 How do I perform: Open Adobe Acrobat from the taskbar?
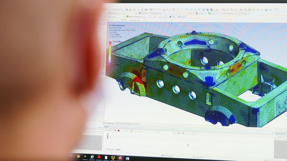click(99, 157)
